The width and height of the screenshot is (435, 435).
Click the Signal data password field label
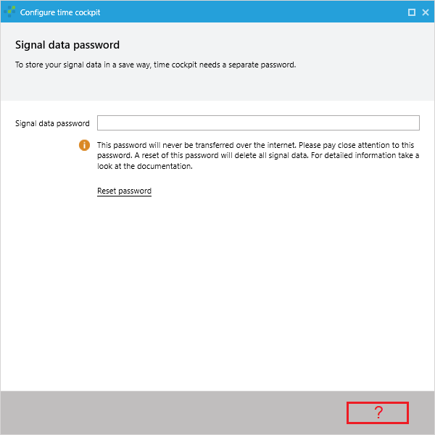[x=52, y=123]
